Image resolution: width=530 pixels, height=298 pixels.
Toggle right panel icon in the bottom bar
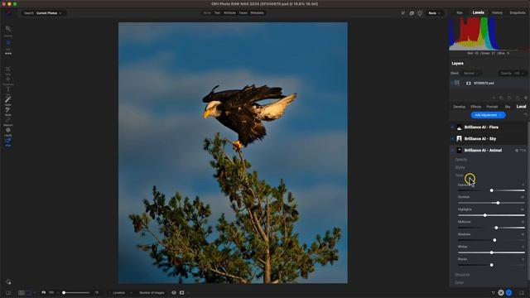click(x=522, y=292)
